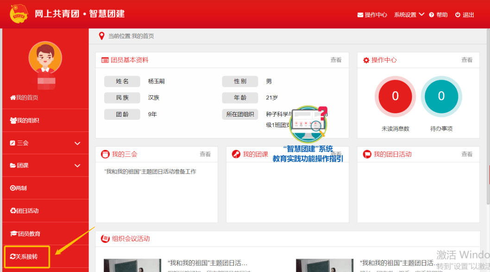The width and height of the screenshot is (490, 272).
Task: Click the 我的团日活动 speech bubble icon
Action: tap(365, 154)
